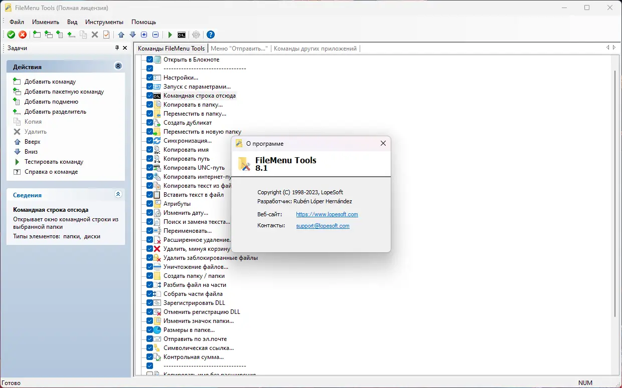
Task: Click the FileMenu Tools logo in About dialog
Action: (x=244, y=164)
